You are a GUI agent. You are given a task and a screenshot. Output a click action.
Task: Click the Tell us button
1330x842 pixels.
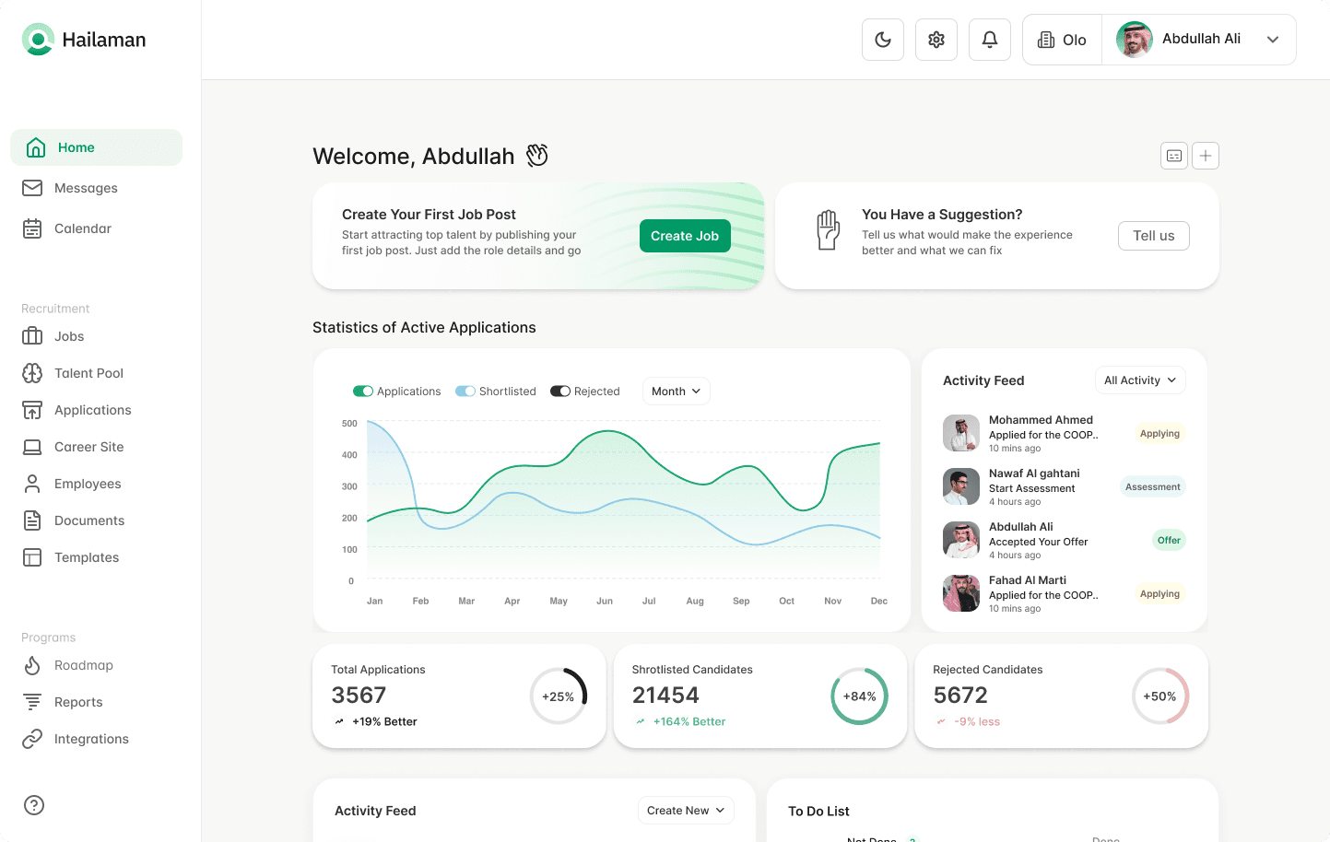click(1154, 236)
